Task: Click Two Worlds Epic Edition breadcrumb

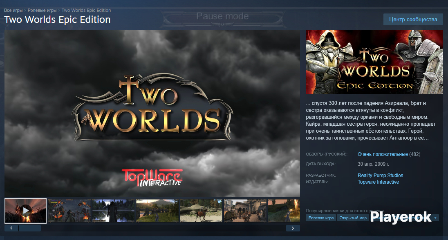Action: pos(86,10)
